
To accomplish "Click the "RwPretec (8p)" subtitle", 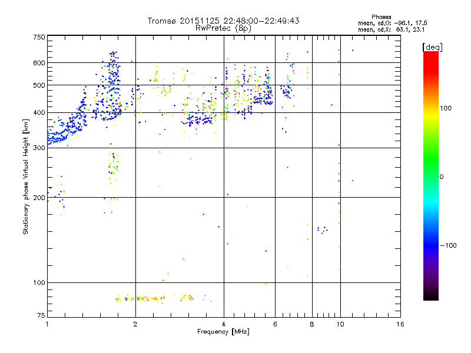I will coord(223,28).
